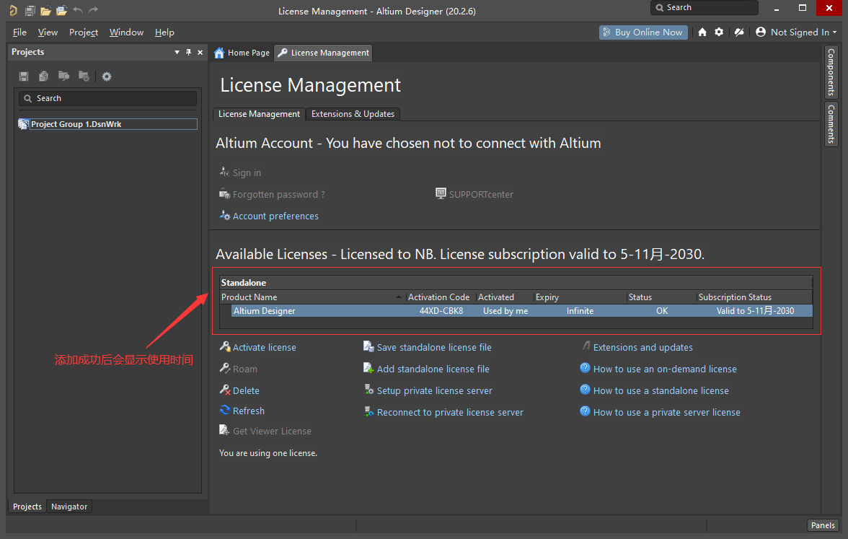The image size is (848, 539).
Task: Close the Projects panel with its X
Action: 200,53
